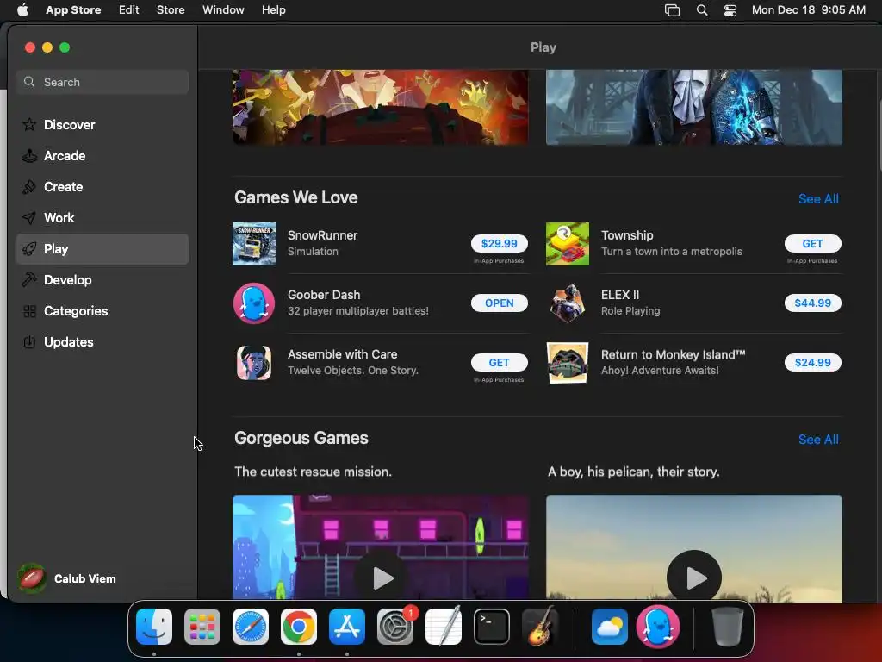Open Launchpad from the Dock

(202, 627)
